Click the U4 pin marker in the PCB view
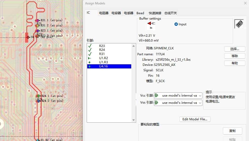 tap(28, 37)
